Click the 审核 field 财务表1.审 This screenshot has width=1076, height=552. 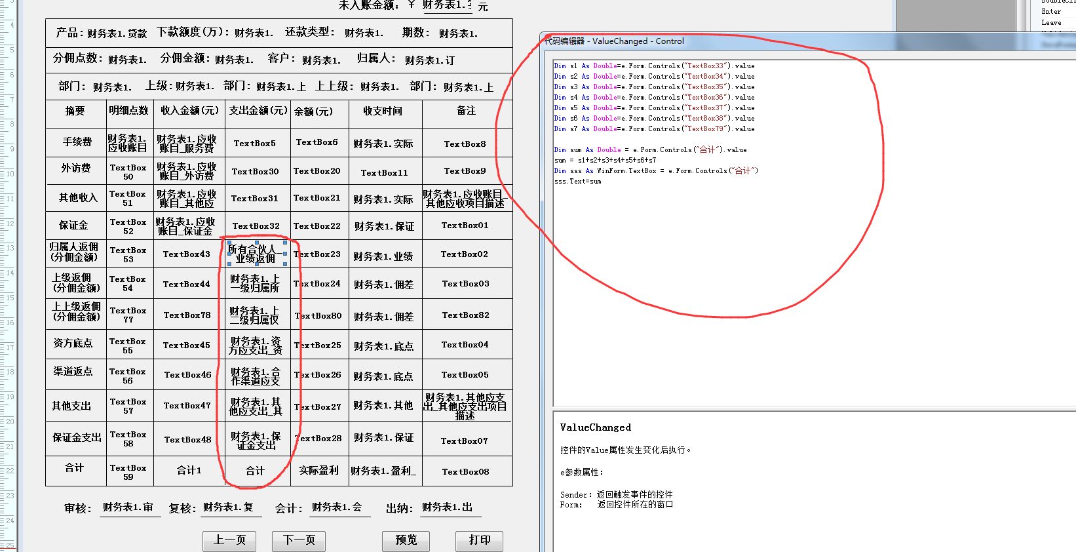[128, 507]
